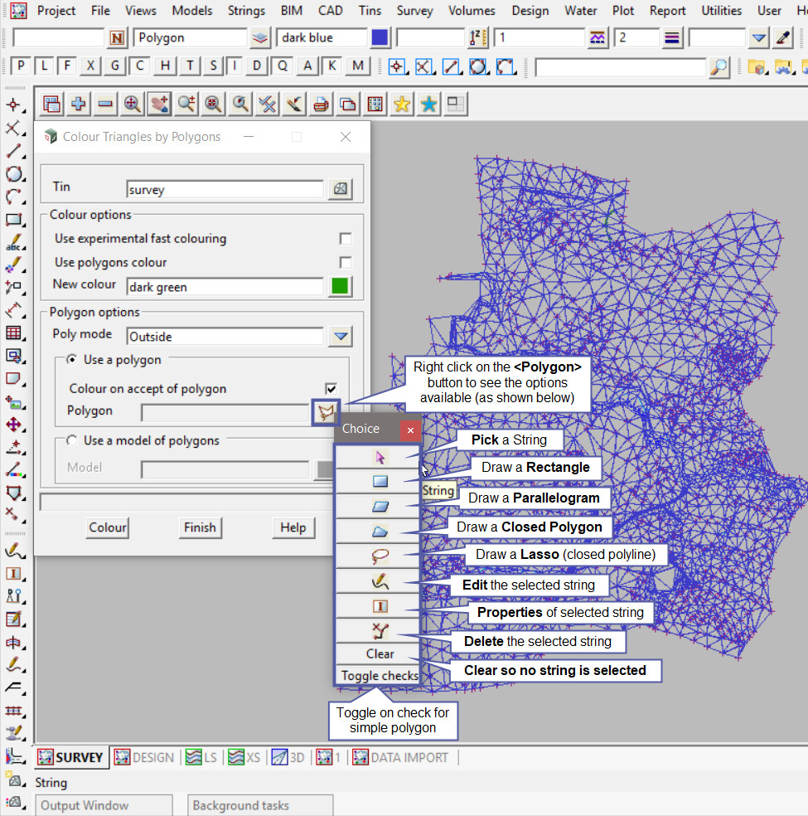Image resolution: width=808 pixels, height=816 pixels.
Task: Uncheck Colour on accept of polygon
Action: click(331, 389)
